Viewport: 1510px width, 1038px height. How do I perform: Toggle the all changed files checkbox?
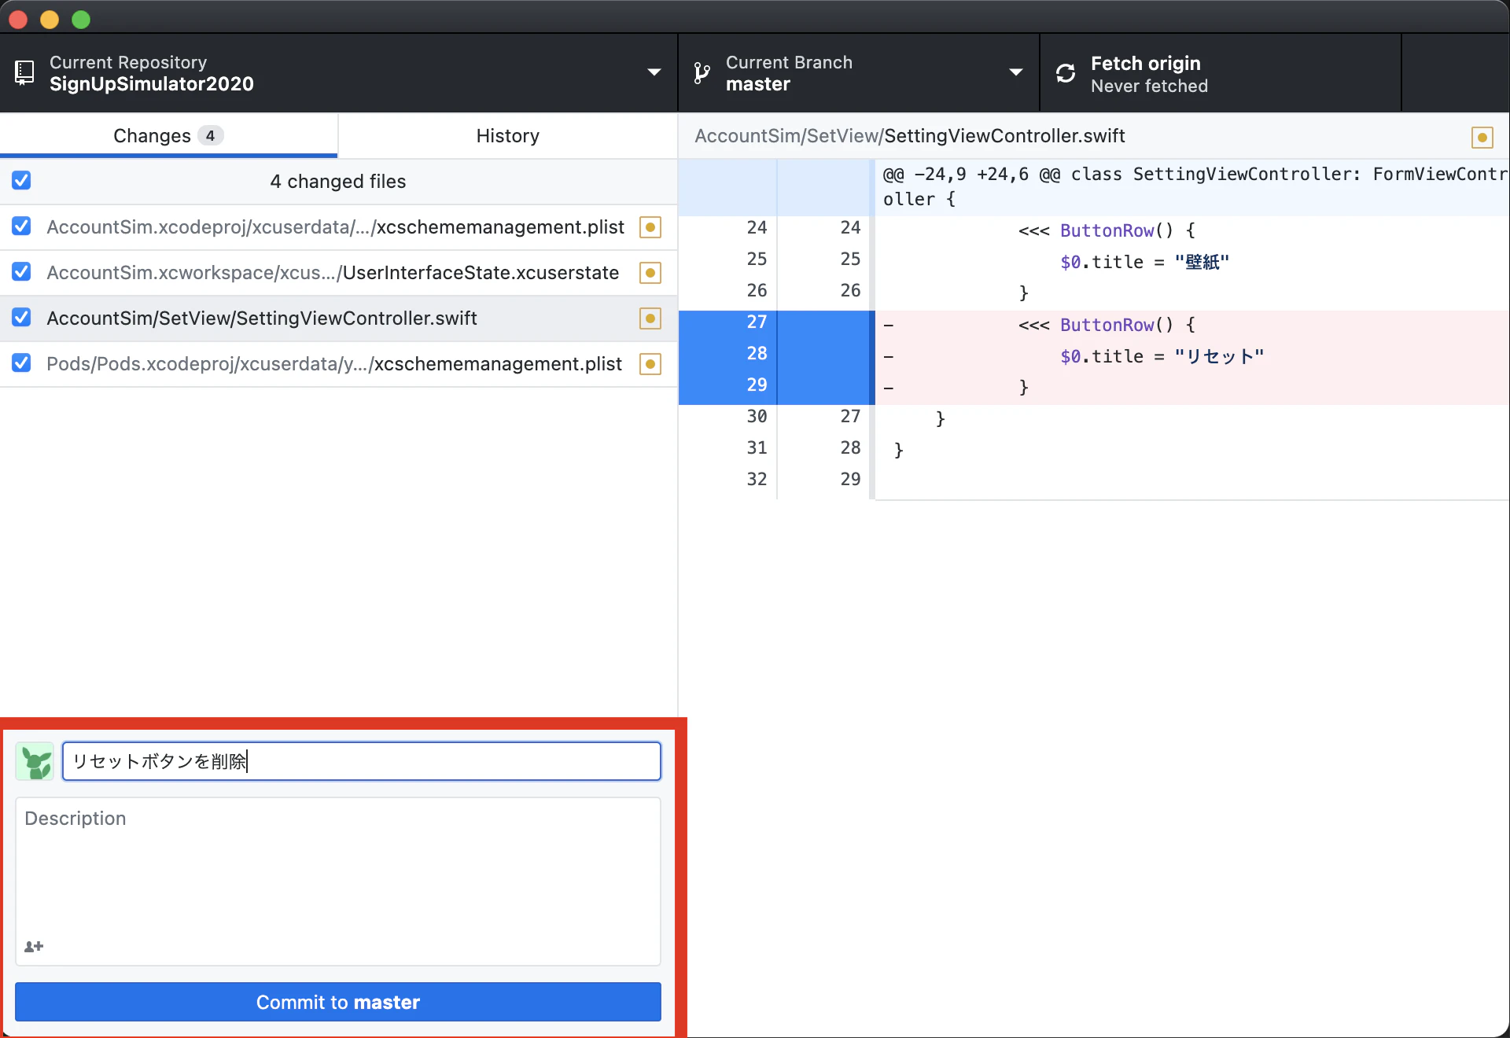21,181
